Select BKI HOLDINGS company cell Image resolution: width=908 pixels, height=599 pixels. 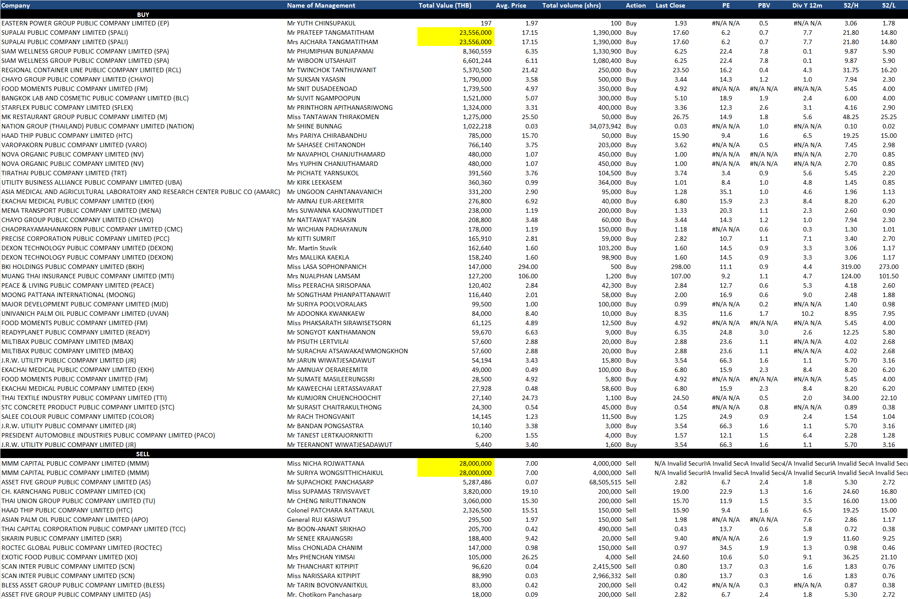[72, 267]
